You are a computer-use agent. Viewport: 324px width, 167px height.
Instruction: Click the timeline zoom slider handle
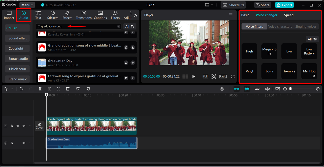click(290, 89)
